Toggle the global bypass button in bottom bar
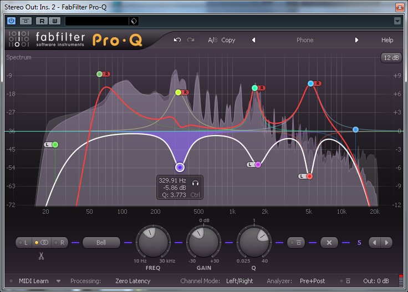The width and height of the screenshot is (408, 292). click(x=345, y=281)
